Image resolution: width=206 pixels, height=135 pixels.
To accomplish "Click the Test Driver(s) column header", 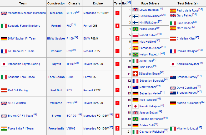I will (x=188, y=3).
